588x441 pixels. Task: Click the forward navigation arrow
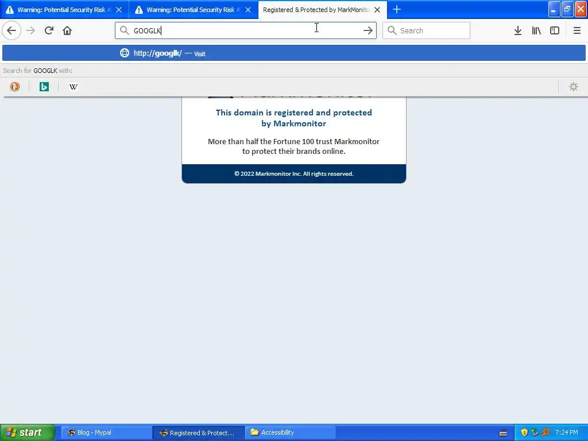[30, 30]
